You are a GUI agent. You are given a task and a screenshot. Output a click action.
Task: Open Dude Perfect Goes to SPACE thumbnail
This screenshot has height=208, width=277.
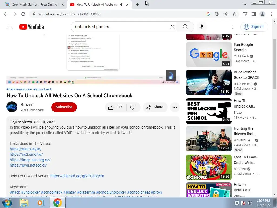tap(209, 82)
